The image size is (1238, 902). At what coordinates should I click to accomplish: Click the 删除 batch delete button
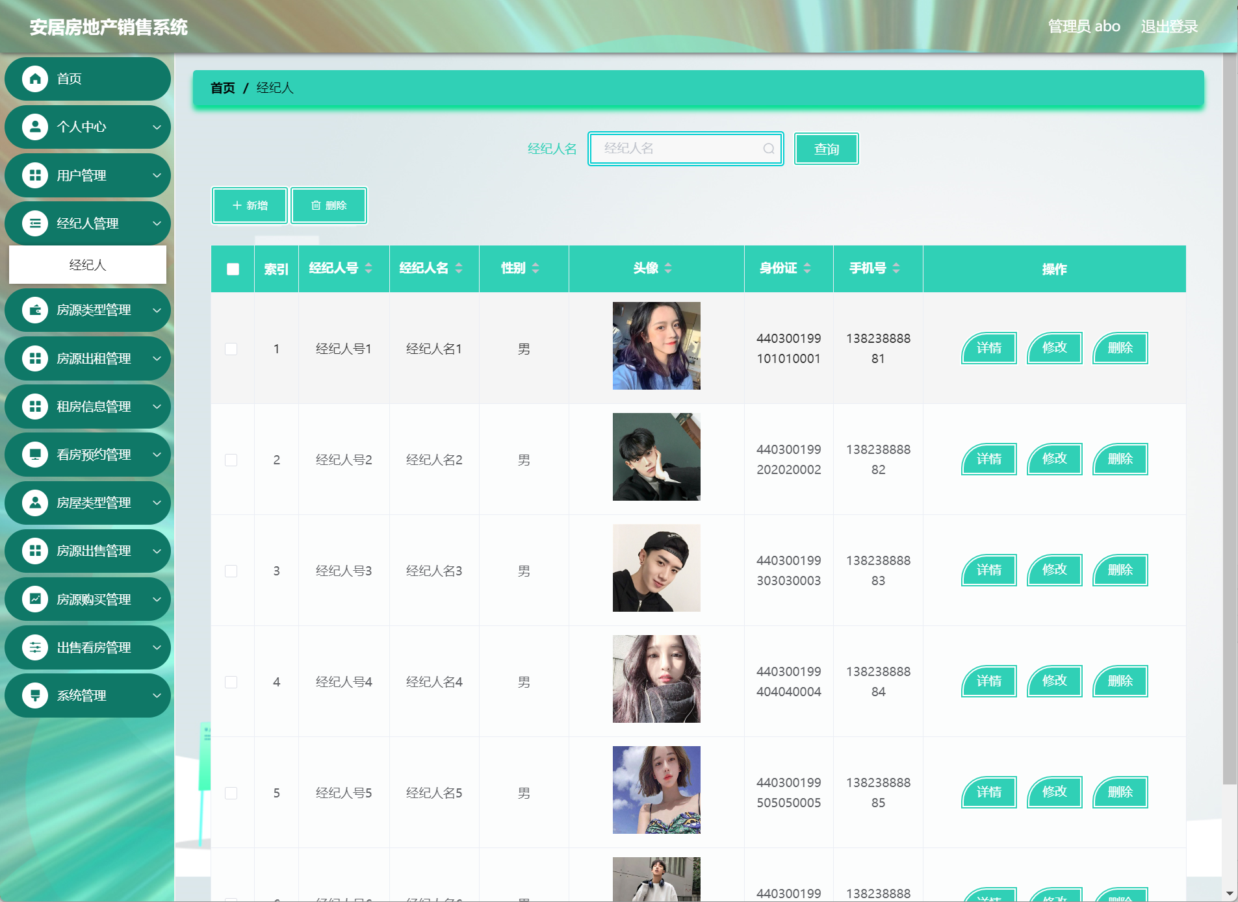tap(329, 205)
